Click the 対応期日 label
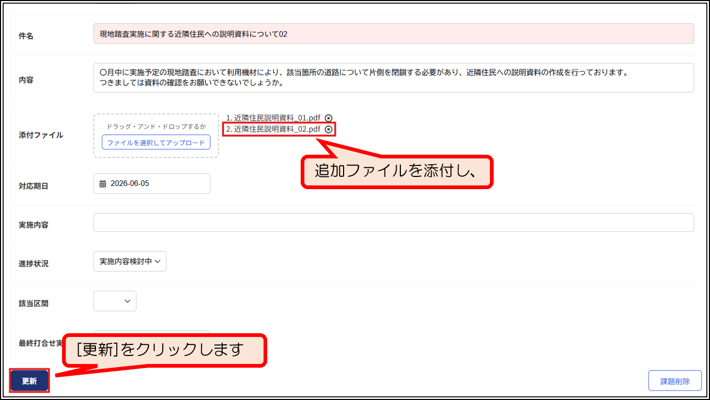Screen dimensions: 710x400 (x=33, y=186)
